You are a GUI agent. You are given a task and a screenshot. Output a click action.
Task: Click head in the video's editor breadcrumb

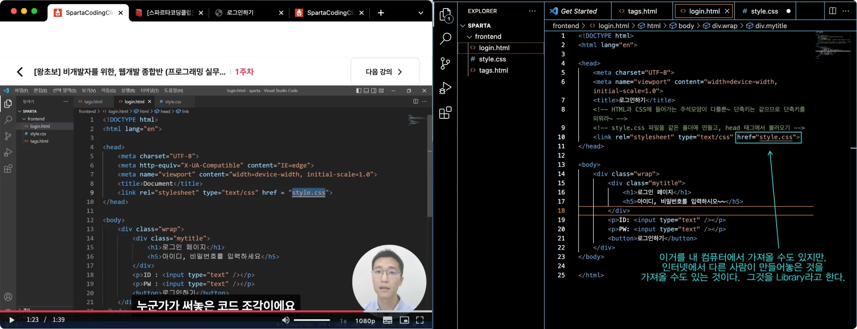click(x=165, y=112)
